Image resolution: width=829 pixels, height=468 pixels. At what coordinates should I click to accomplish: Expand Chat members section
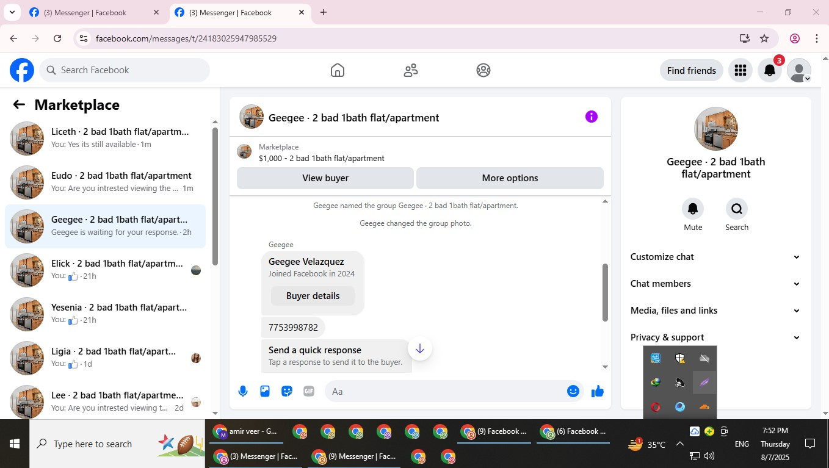(x=715, y=284)
